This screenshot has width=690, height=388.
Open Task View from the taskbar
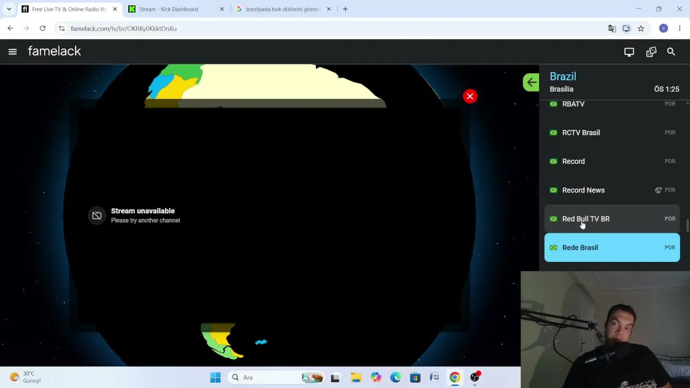click(x=335, y=378)
